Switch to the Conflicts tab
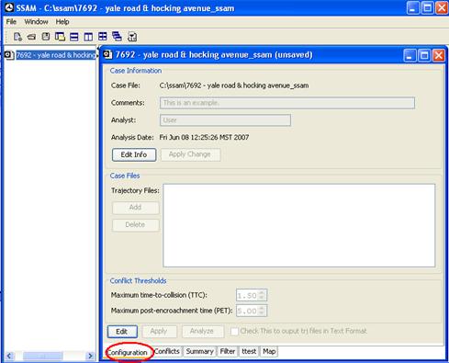449x363 pixels. [x=167, y=351]
